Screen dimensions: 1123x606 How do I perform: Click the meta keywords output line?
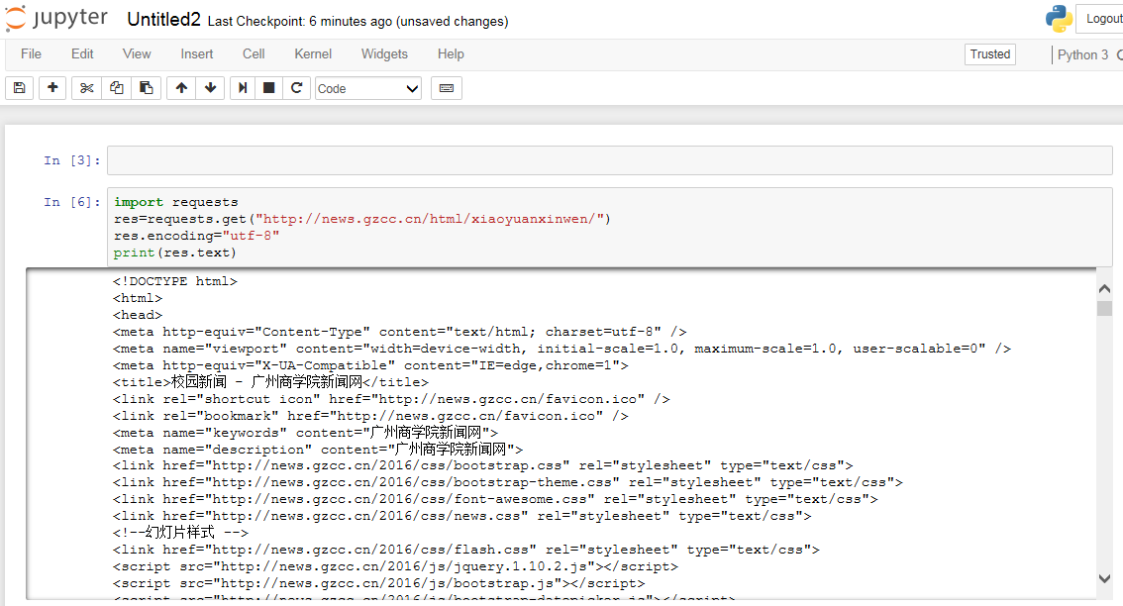pyautogui.click(x=305, y=433)
